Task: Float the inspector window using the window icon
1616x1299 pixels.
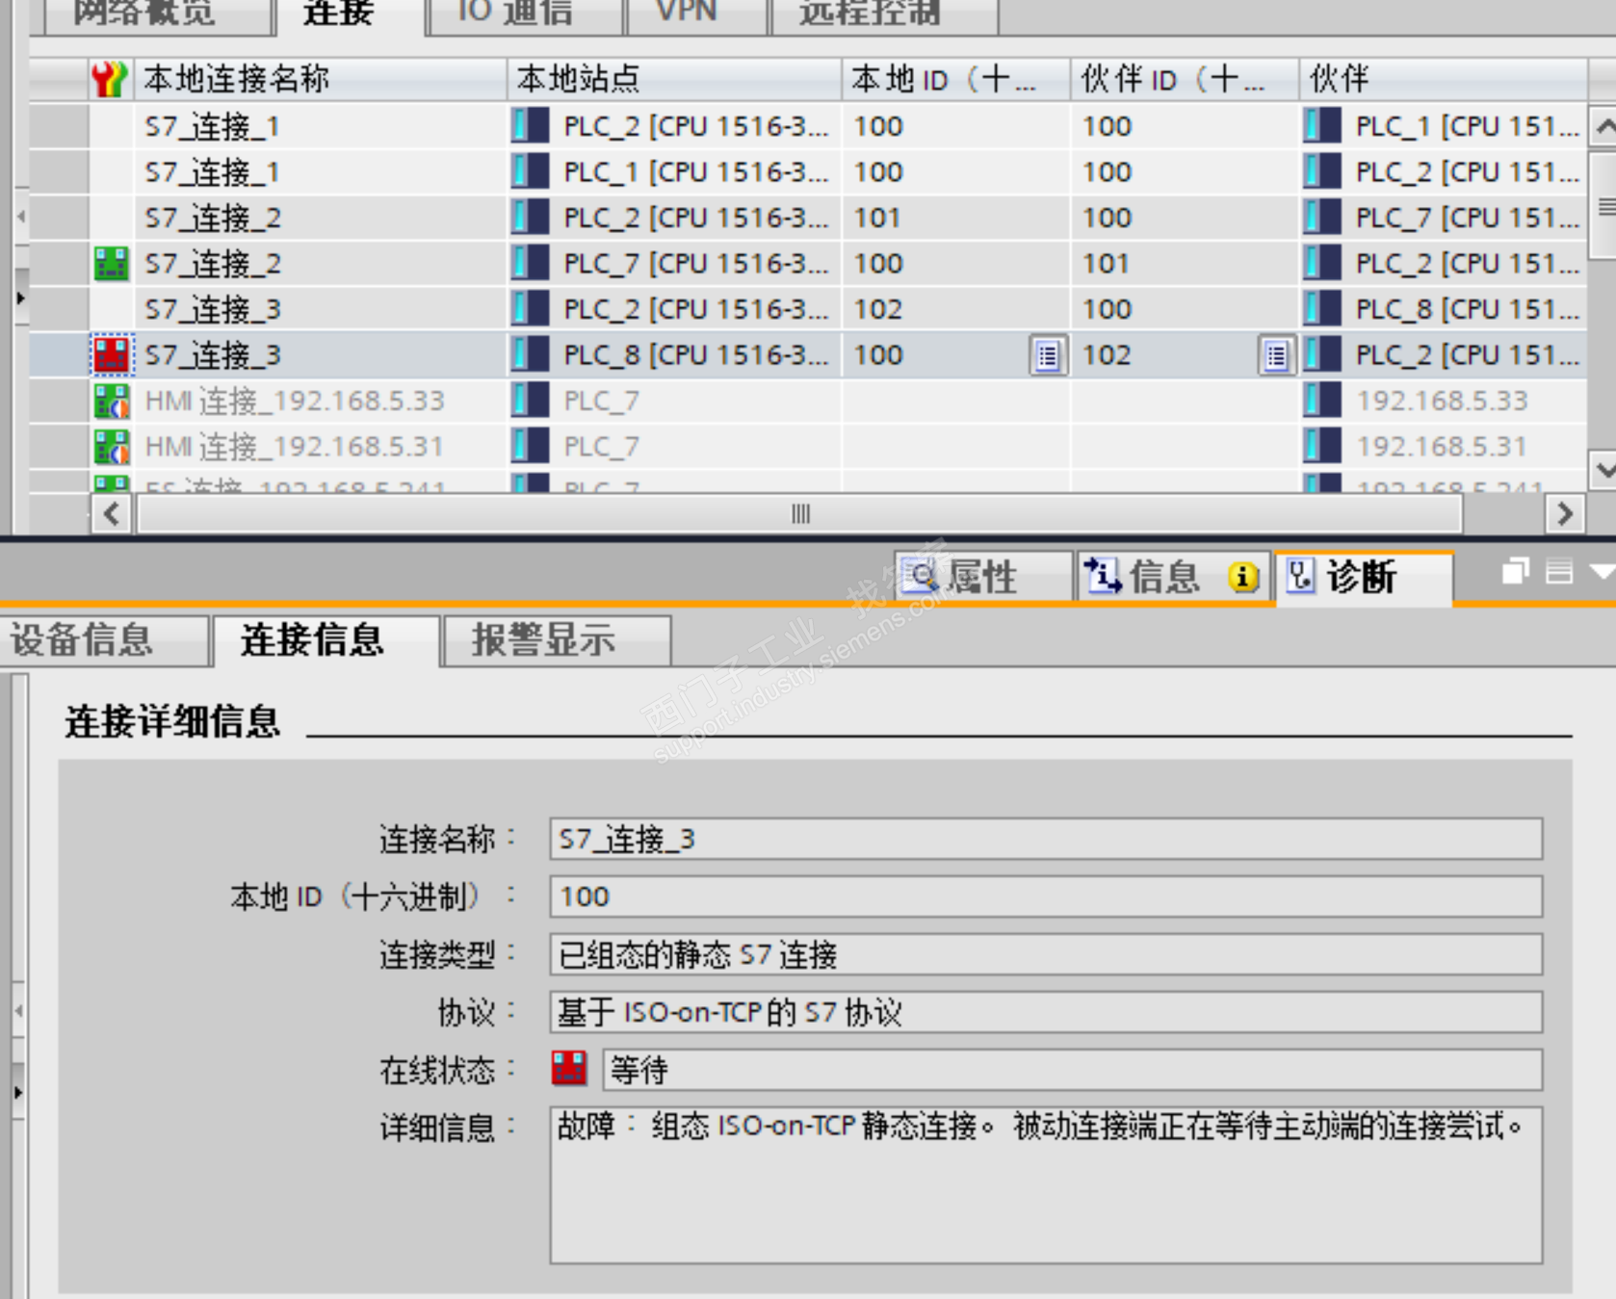Action: coord(1516,572)
